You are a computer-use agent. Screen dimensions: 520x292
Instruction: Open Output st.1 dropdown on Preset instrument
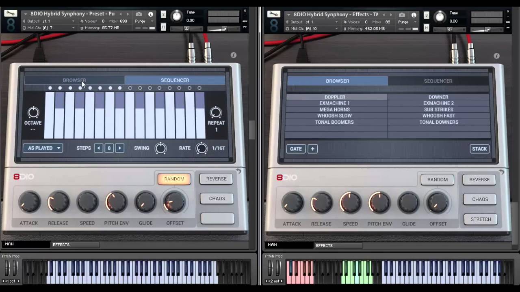click(x=49, y=21)
